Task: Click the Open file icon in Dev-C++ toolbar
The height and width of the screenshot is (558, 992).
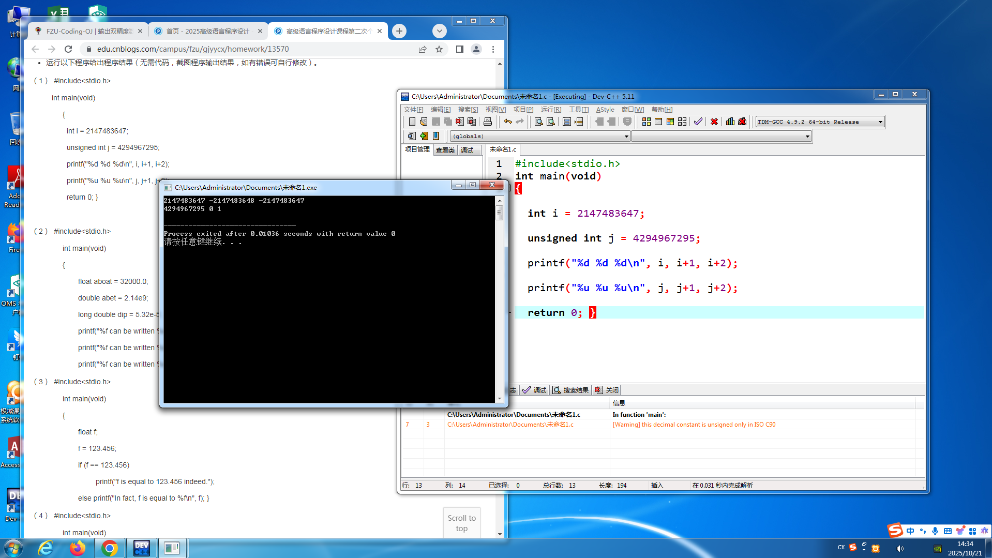Action: [424, 122]
